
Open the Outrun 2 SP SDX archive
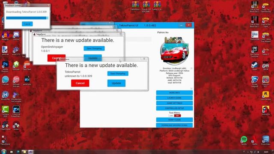click(x=146, y=6)
